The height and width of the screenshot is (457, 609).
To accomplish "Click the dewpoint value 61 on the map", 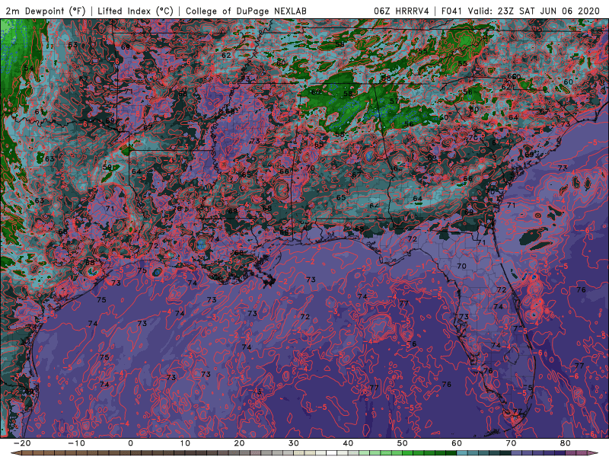I will click(x=39, y=112).
